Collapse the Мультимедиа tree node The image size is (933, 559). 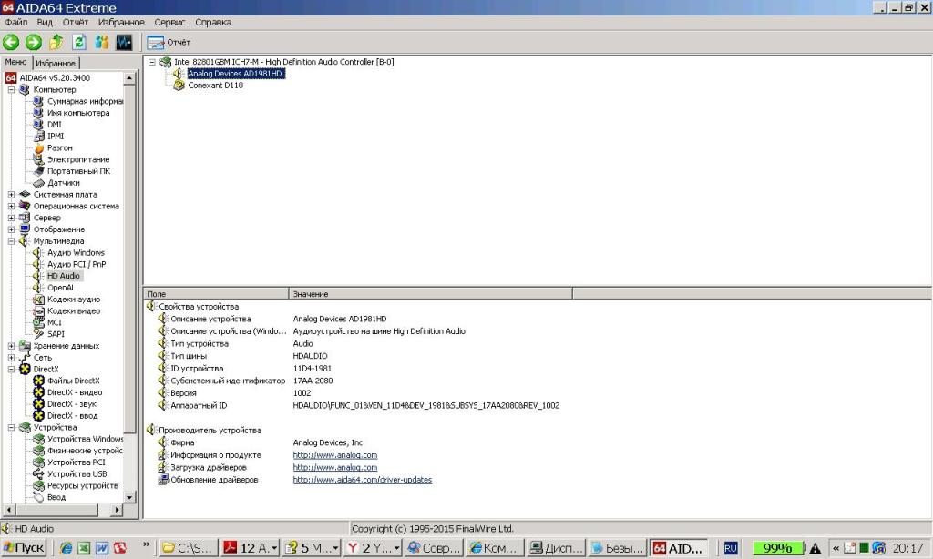click(x=11, y=241)
